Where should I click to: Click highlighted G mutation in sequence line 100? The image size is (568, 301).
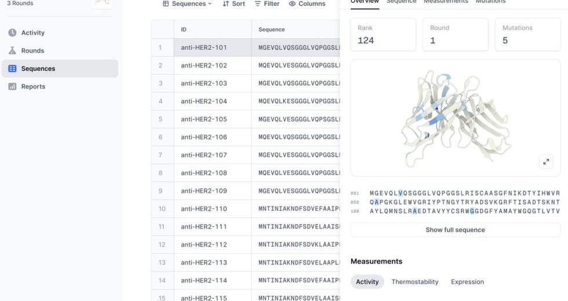[x=472, y=211]
